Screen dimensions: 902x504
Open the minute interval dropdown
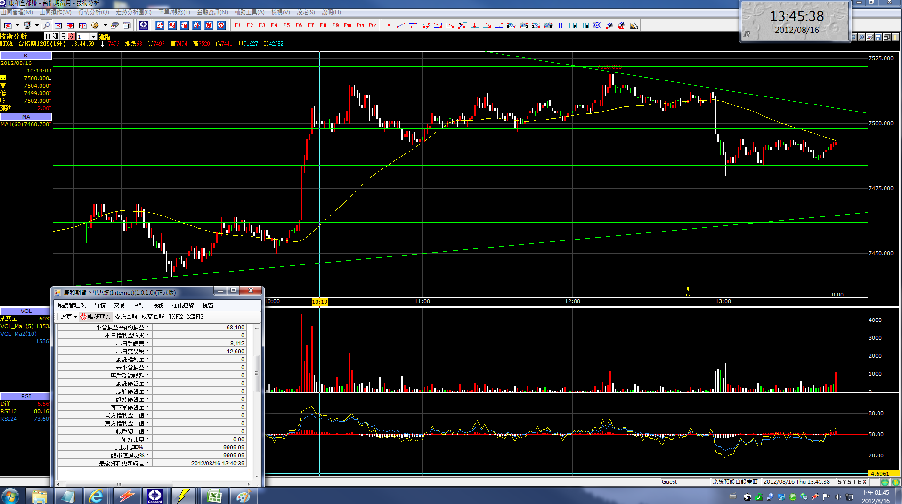[93, 37]
